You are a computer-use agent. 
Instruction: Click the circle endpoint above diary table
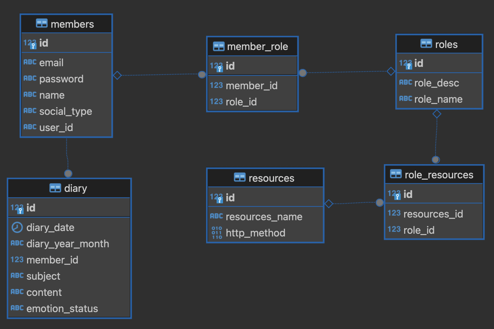click(x=68, y=174)
